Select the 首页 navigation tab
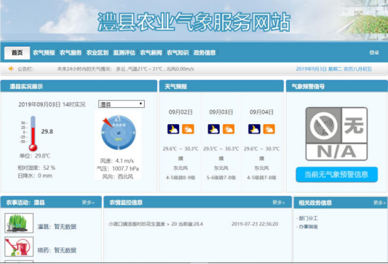Viewport: 388px width, 264px height. [17, 53]
